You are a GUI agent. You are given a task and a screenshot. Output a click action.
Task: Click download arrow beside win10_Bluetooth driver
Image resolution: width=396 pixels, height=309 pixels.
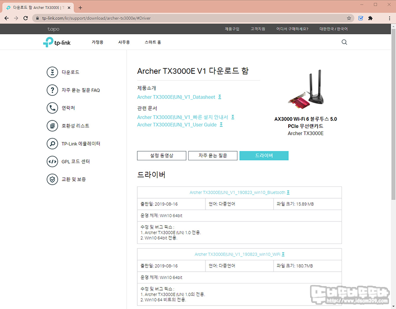pyautogui.click(x=288, y=193)
